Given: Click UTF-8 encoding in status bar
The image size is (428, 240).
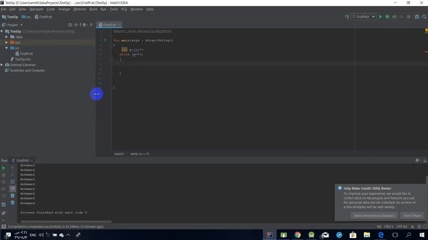Looking at the screenshot, I should pos(401,227).
